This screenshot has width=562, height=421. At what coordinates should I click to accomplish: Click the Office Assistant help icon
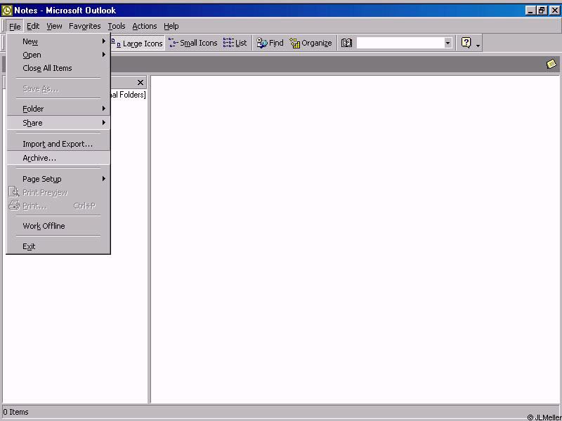point(466,43)
